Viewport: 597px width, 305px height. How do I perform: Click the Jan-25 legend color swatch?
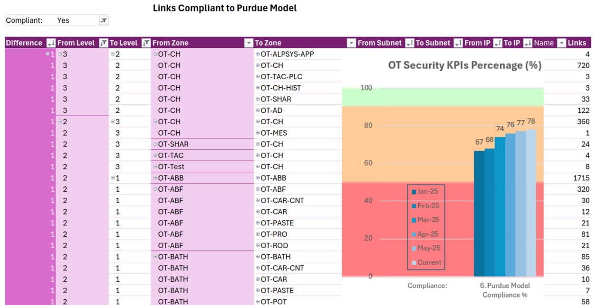tap(414, 192)
